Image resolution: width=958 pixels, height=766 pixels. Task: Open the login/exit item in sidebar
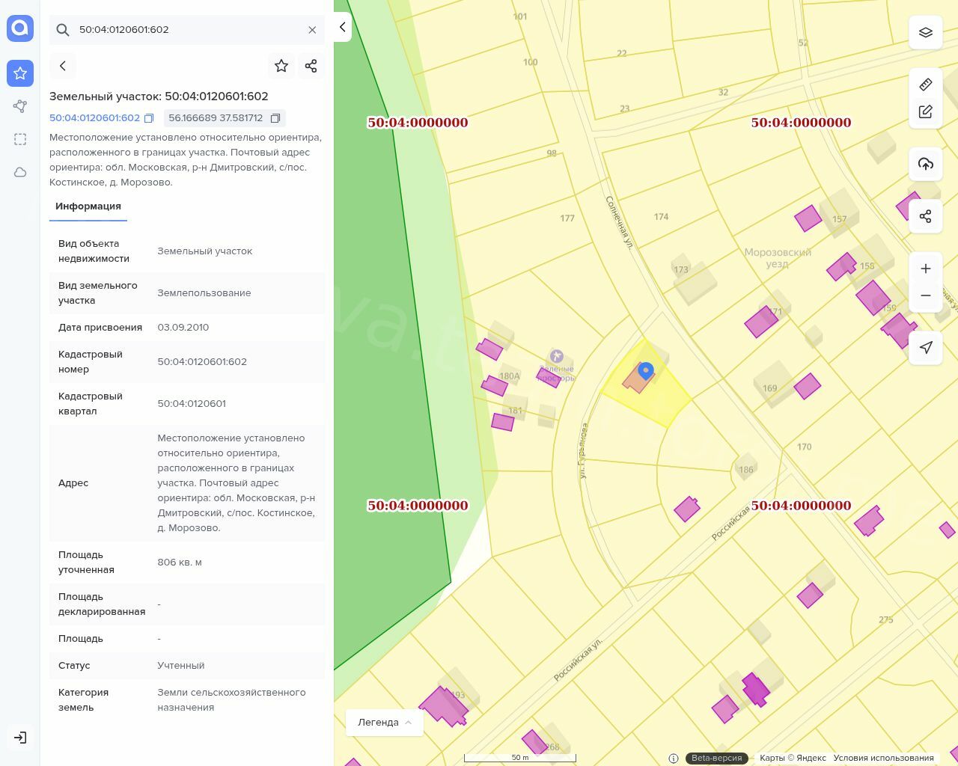tap(20, 738)
